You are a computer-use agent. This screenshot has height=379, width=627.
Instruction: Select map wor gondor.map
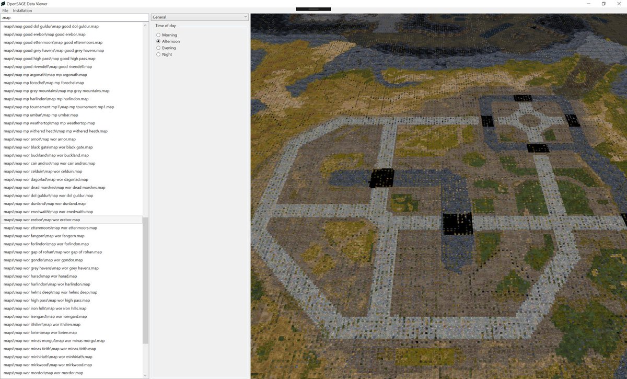[72, 260]
